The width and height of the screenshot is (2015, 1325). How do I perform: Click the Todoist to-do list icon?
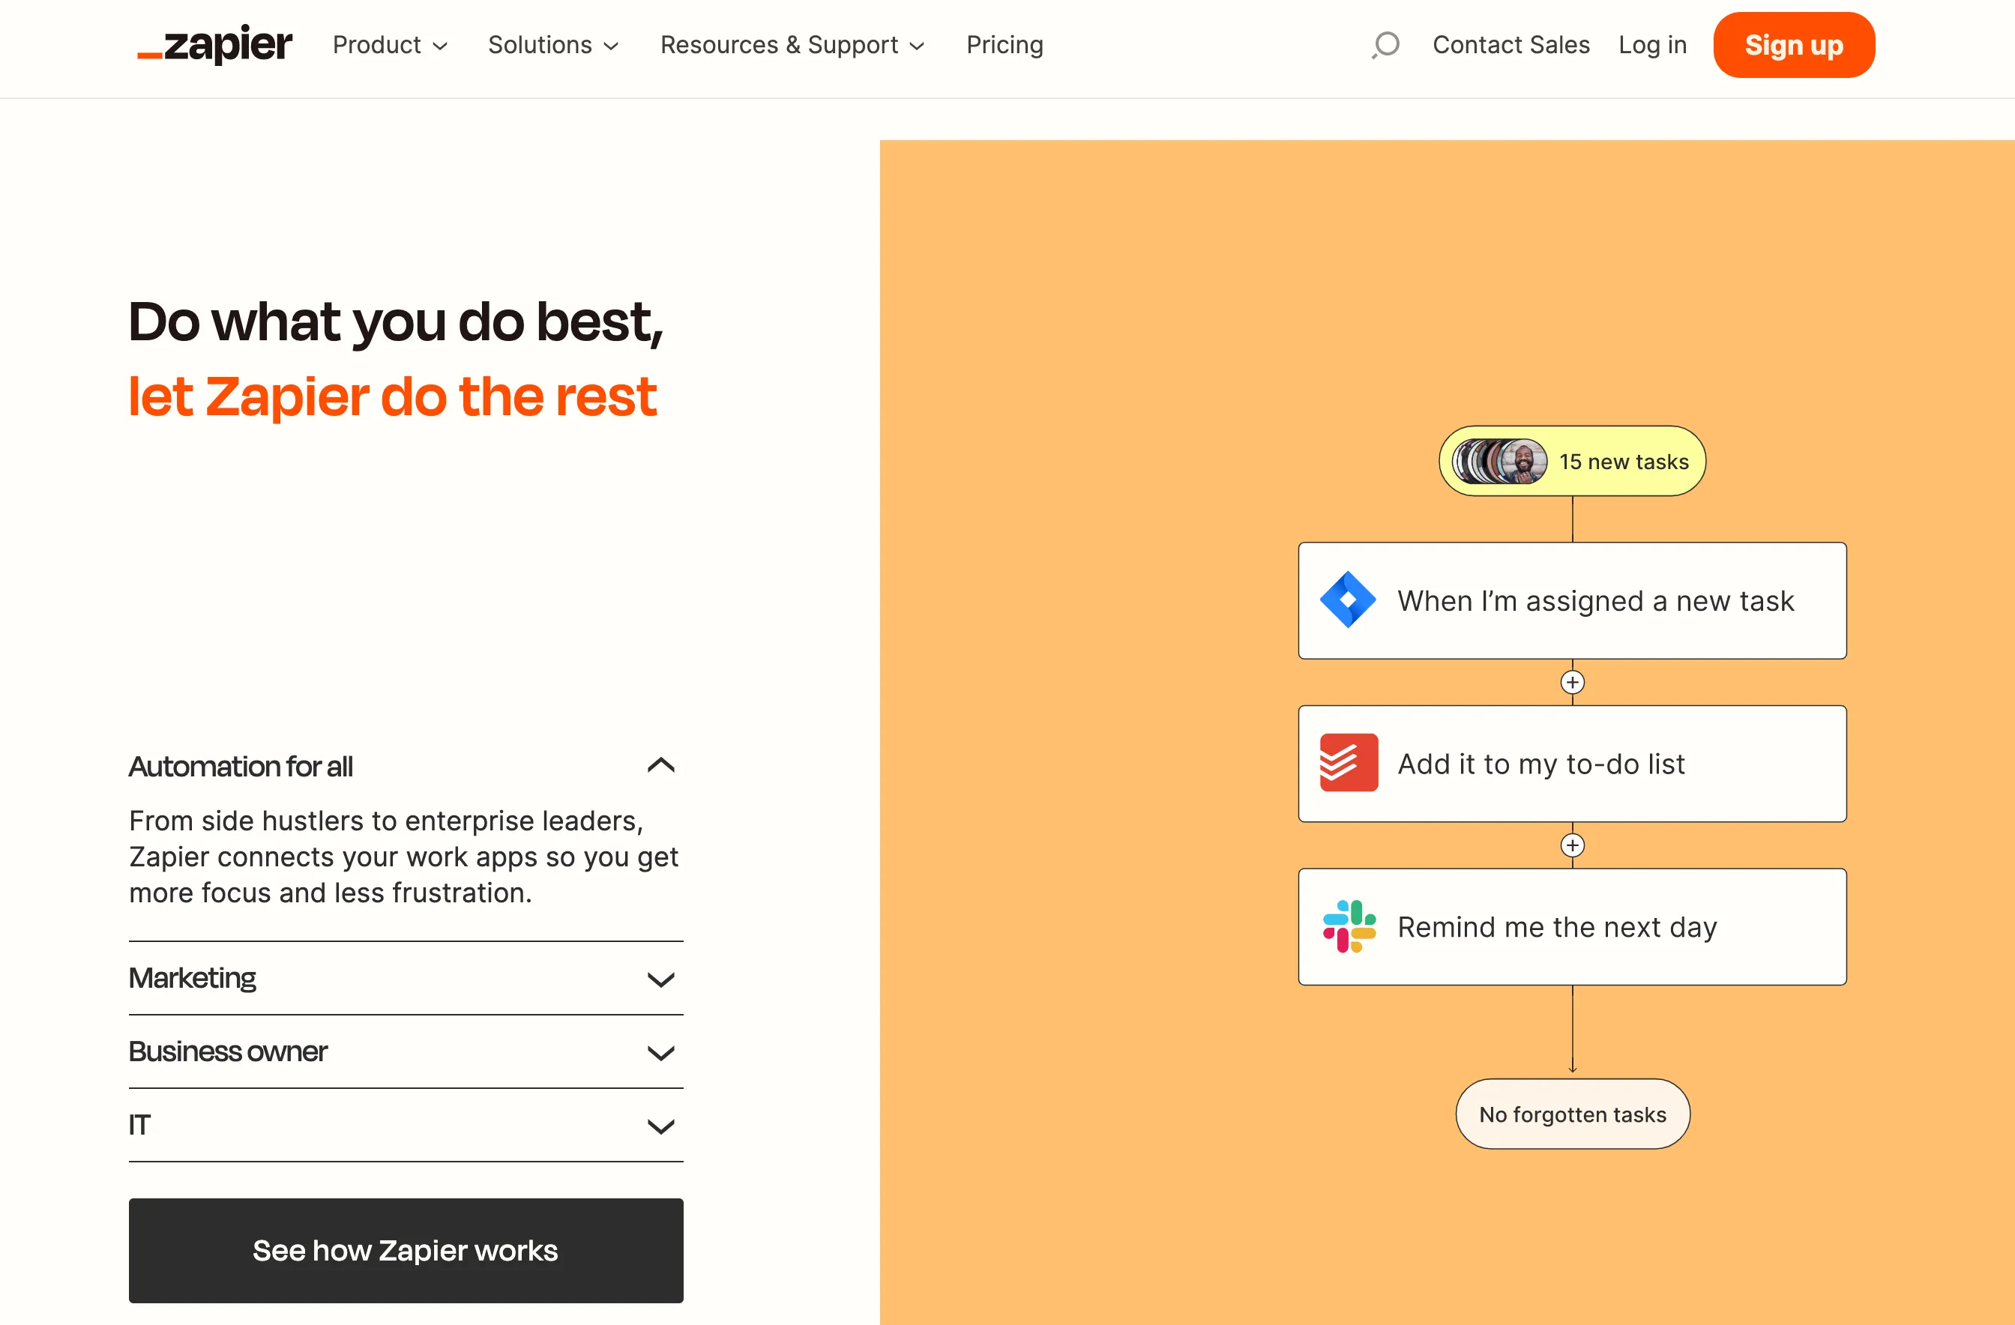coord(1347,763)
